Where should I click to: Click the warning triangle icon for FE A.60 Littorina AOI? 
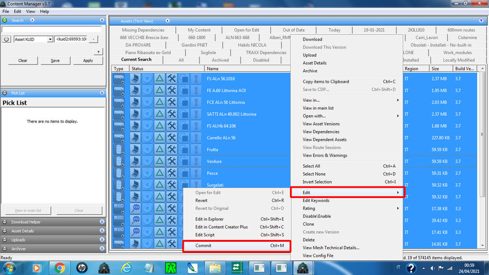tap(160, 91)
